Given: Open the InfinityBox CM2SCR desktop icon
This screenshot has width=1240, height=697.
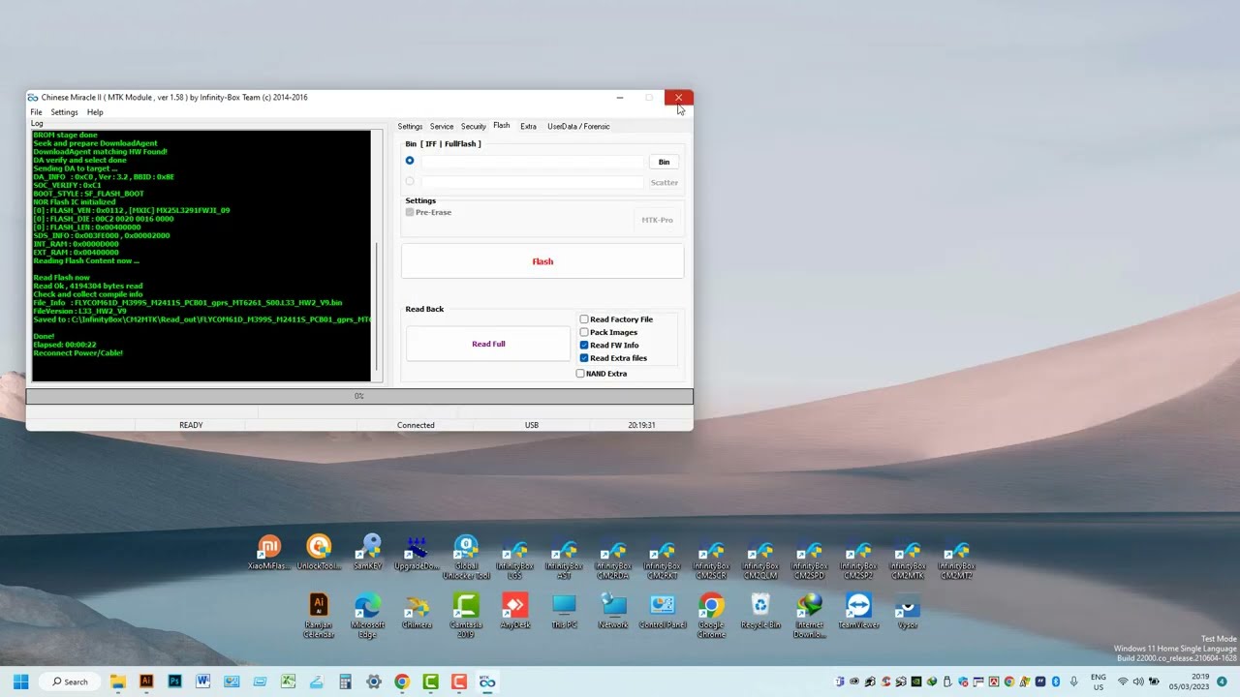Looking at the screenshot, I should [712, 558].
